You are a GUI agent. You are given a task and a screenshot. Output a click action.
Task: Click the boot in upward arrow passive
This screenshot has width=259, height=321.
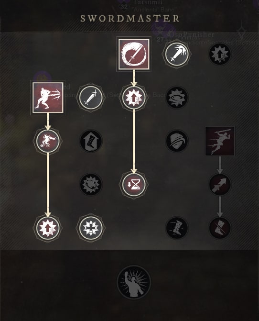pos(91,141)
